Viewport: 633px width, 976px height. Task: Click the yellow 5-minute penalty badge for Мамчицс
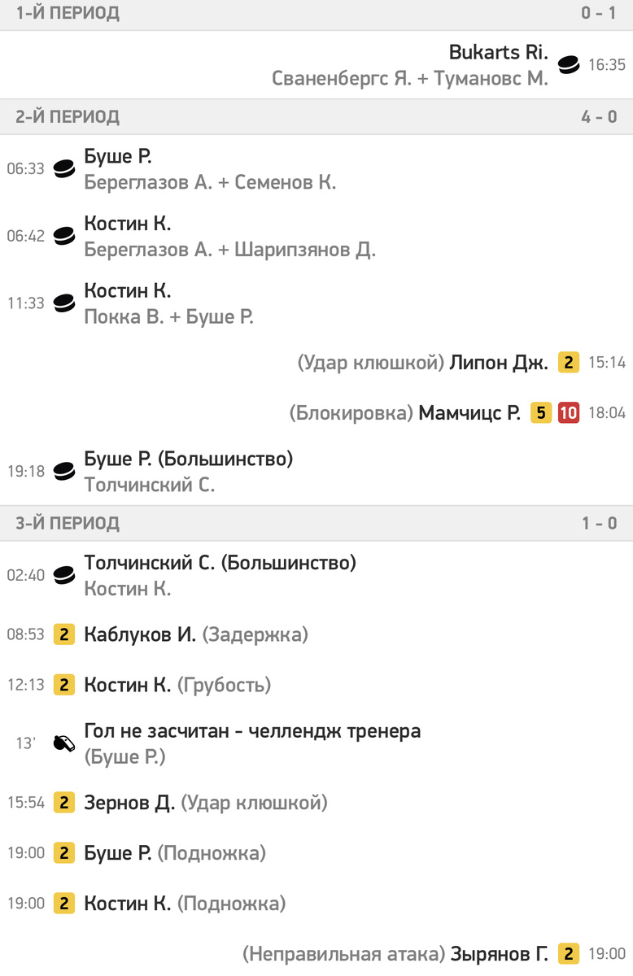click(541, 413)
